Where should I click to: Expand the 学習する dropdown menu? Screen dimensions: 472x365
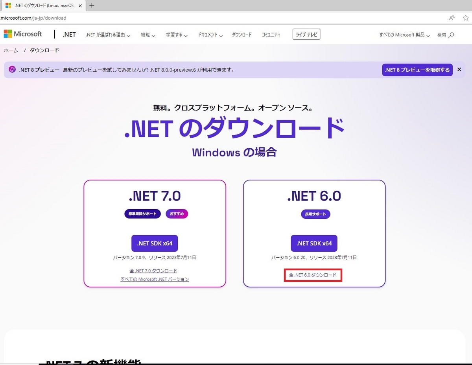177,35
